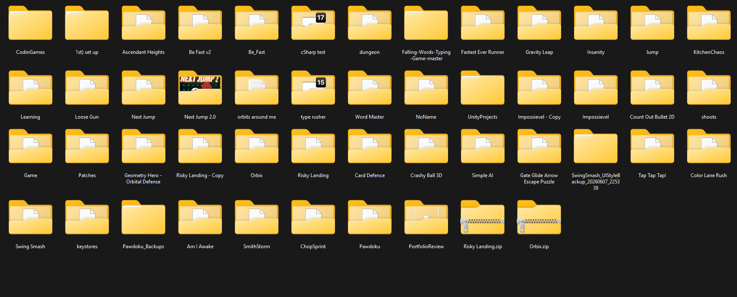Select the Risky Landing folder icon

313,146
